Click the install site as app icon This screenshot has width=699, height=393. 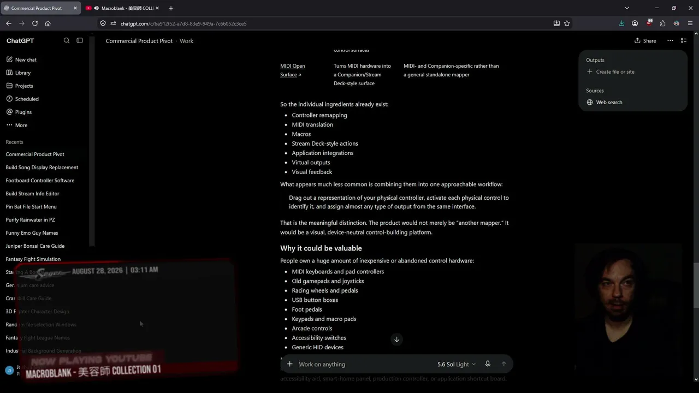556,23
